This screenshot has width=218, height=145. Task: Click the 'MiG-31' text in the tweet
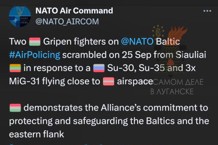25,81
